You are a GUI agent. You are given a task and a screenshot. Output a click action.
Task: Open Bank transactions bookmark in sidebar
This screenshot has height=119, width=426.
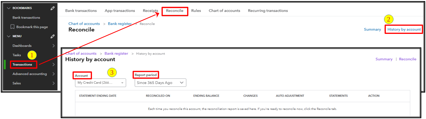pos(26,18)
